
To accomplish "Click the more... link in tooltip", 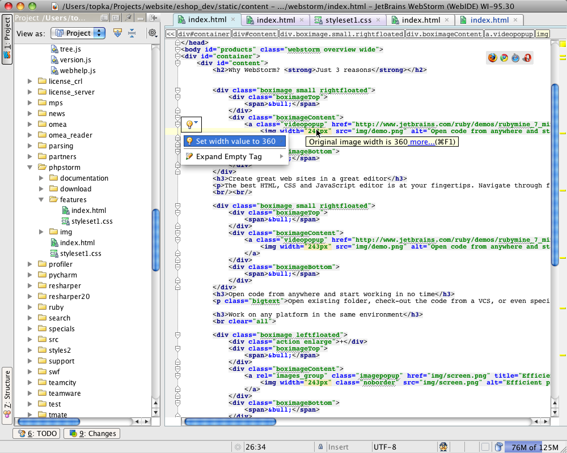I will click(422, 142).
